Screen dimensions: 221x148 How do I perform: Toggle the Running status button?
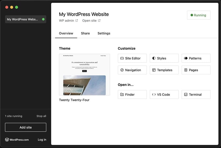coord(198,15)
